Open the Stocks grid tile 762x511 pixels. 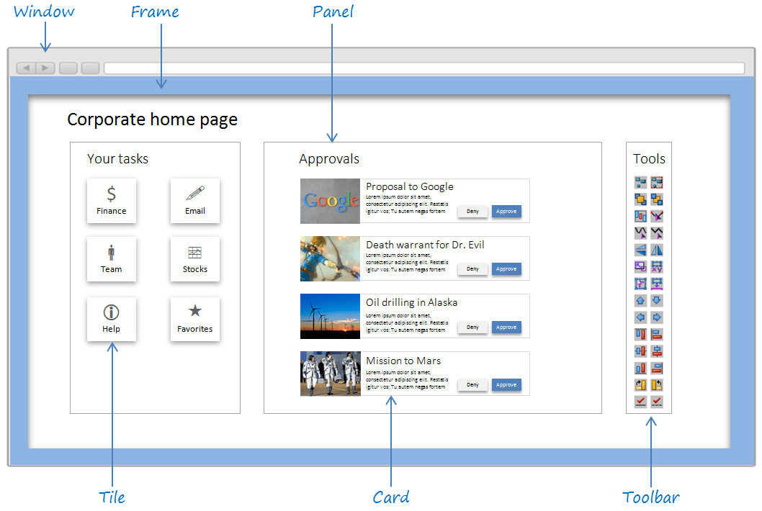click(195, 259)
